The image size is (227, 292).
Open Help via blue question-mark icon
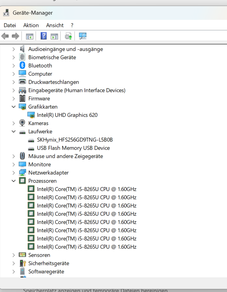pos(44,36)
